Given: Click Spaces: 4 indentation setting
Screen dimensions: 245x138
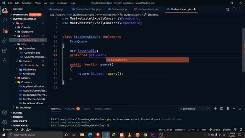Looking at the screenshot, I should point(180,130).
